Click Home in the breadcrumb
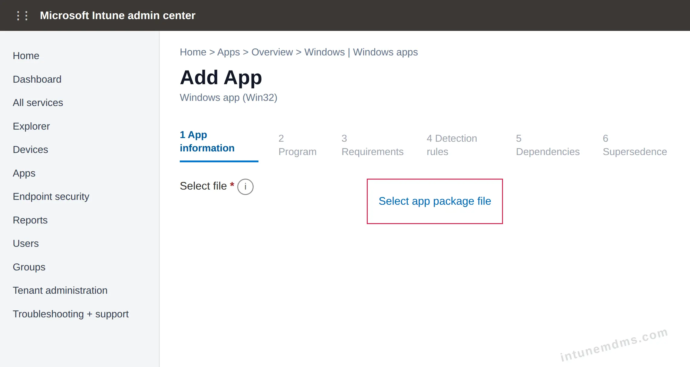The image size is (690, 367). point(193,52)
